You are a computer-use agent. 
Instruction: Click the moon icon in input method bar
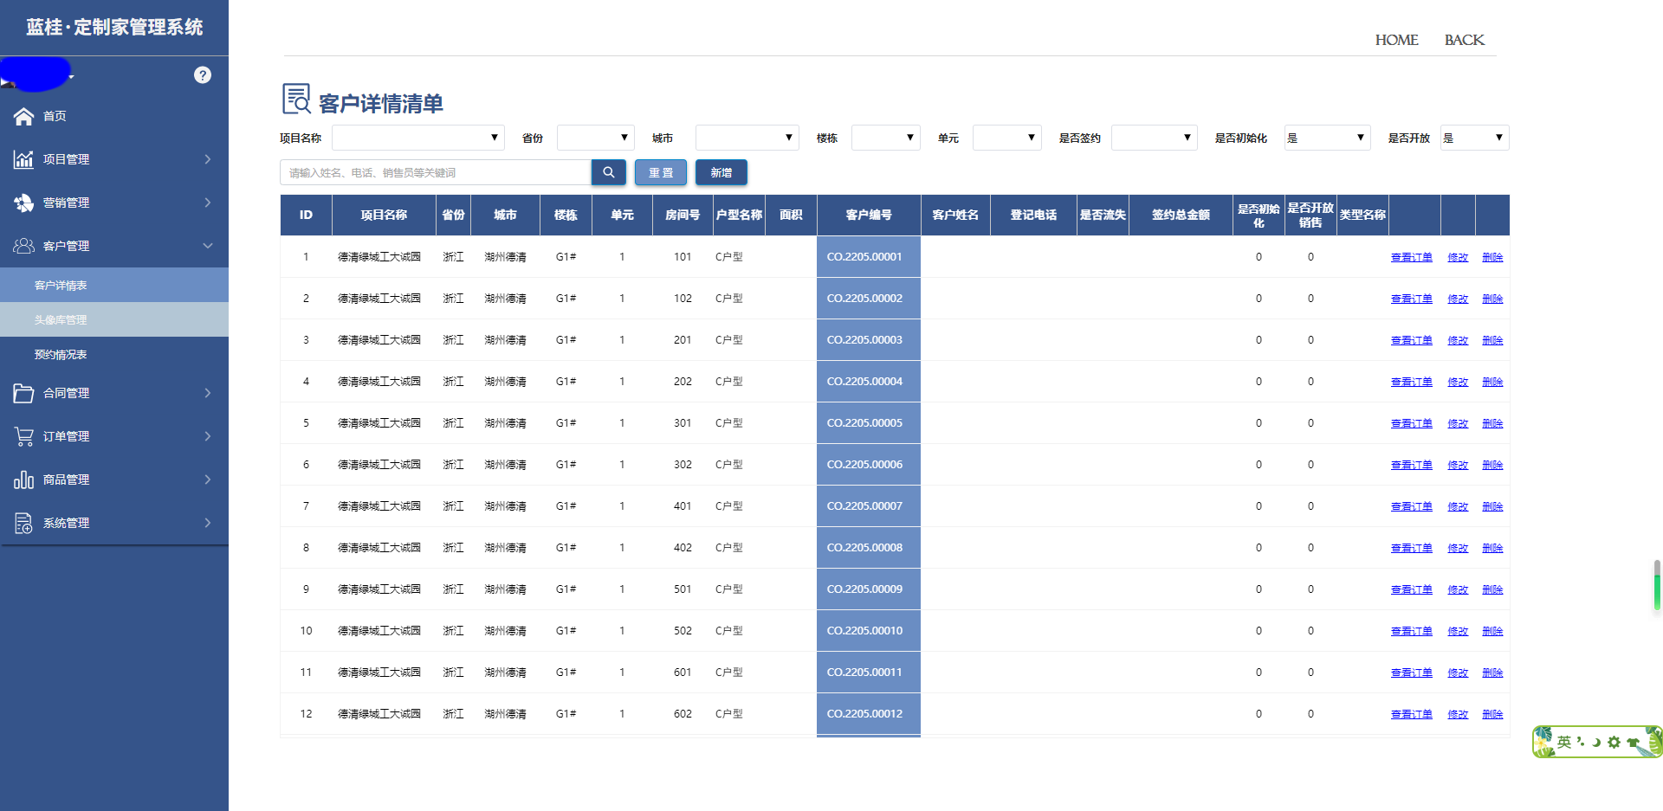[x=1596, y=742]
